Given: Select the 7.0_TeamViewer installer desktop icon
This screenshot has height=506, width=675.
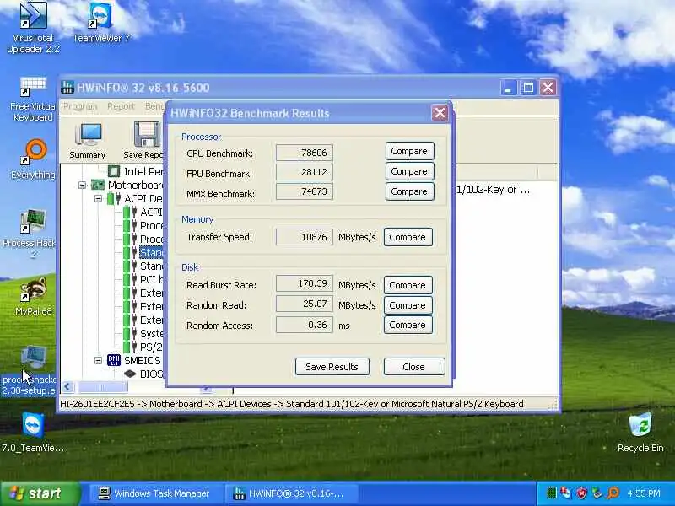Looking at the screenshot, I should click(x=33, y=433).
